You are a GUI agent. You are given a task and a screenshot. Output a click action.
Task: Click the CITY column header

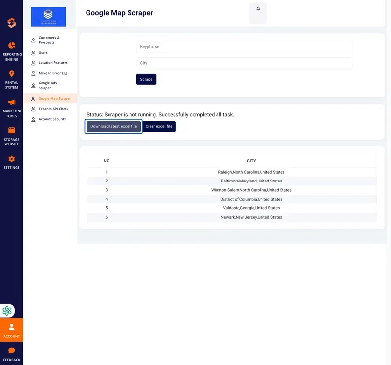coord(251,161)
